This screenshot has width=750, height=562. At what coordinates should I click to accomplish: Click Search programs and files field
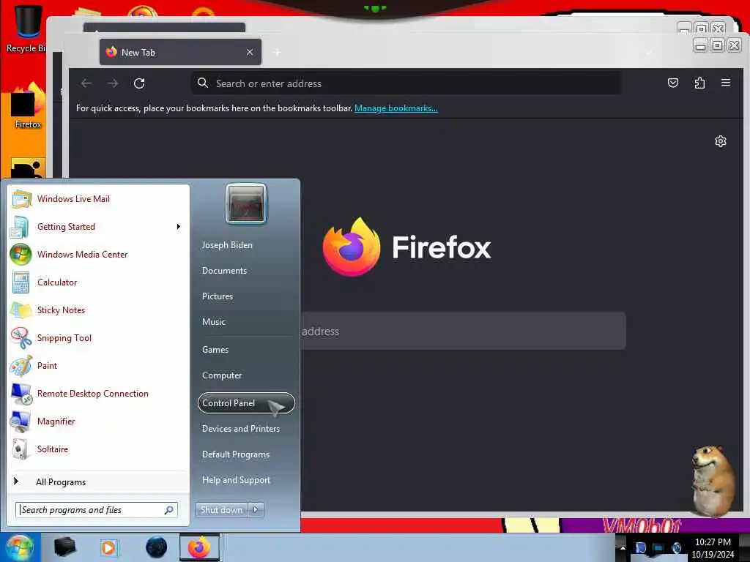(97, 510)
